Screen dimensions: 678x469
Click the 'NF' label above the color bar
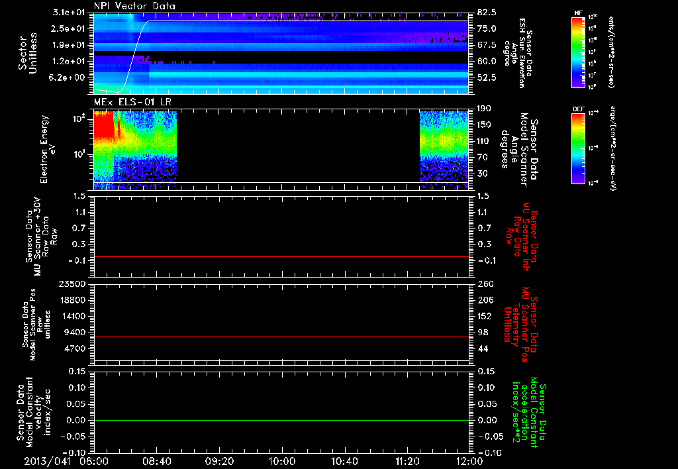(x=578, y=13)
